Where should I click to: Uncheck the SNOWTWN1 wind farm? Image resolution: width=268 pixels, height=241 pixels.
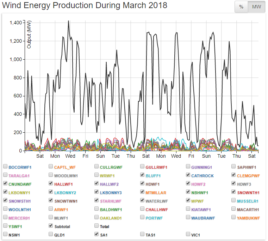point(51,201)
